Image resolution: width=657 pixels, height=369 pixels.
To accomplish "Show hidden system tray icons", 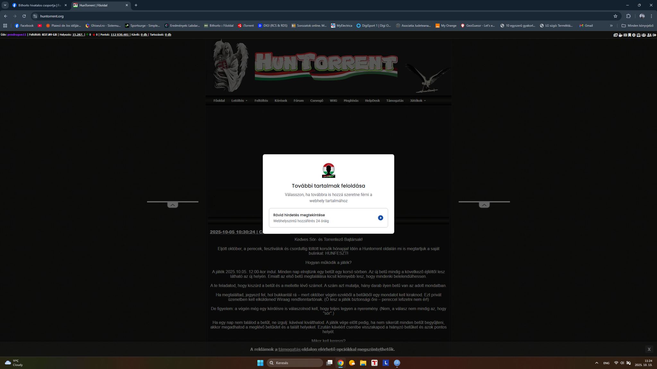I will click(597, 363).
